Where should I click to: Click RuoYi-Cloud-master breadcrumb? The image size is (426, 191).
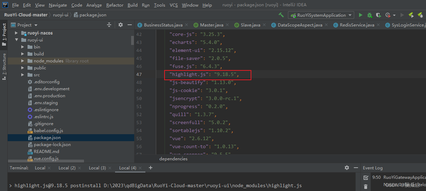25,15
